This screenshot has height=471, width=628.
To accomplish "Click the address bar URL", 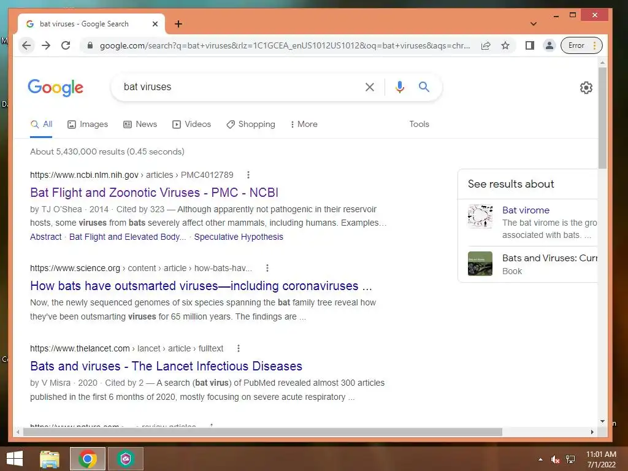I will tap(285, 45).
